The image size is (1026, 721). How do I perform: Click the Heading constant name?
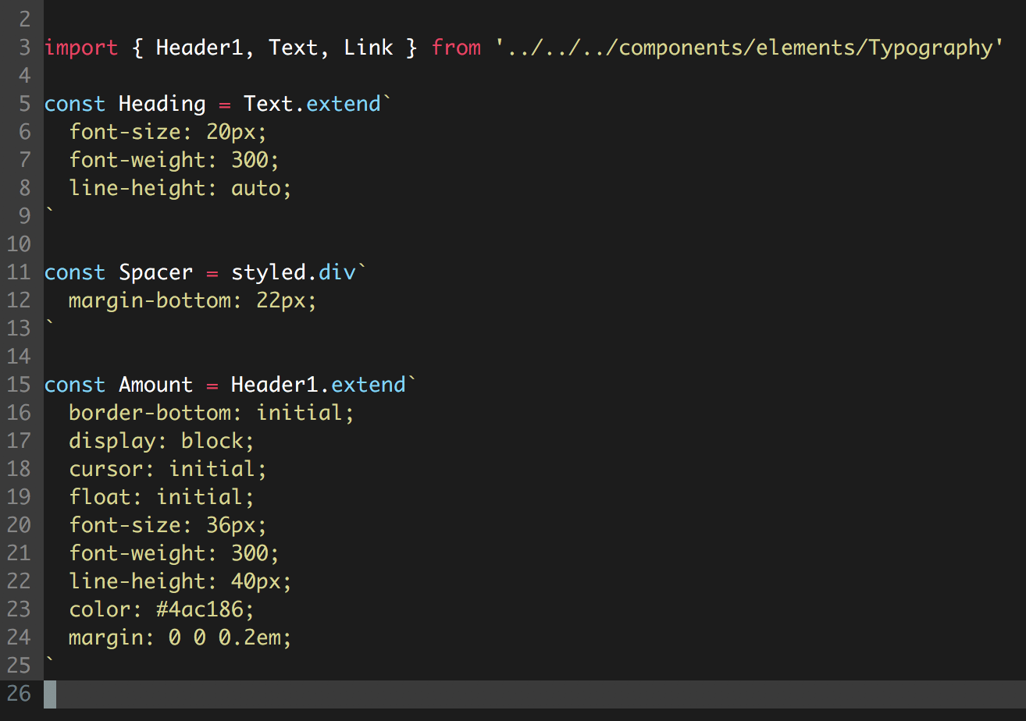click(x=162, y=104)
